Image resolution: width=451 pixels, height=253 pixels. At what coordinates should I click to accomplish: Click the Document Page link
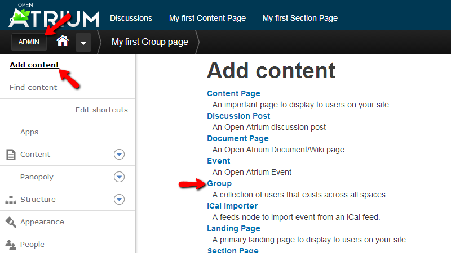click(x=238, y=138)
